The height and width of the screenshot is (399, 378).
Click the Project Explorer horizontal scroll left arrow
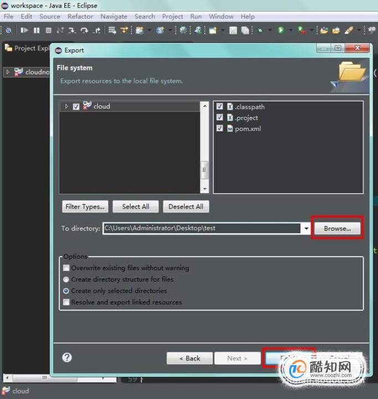point(7,377)
